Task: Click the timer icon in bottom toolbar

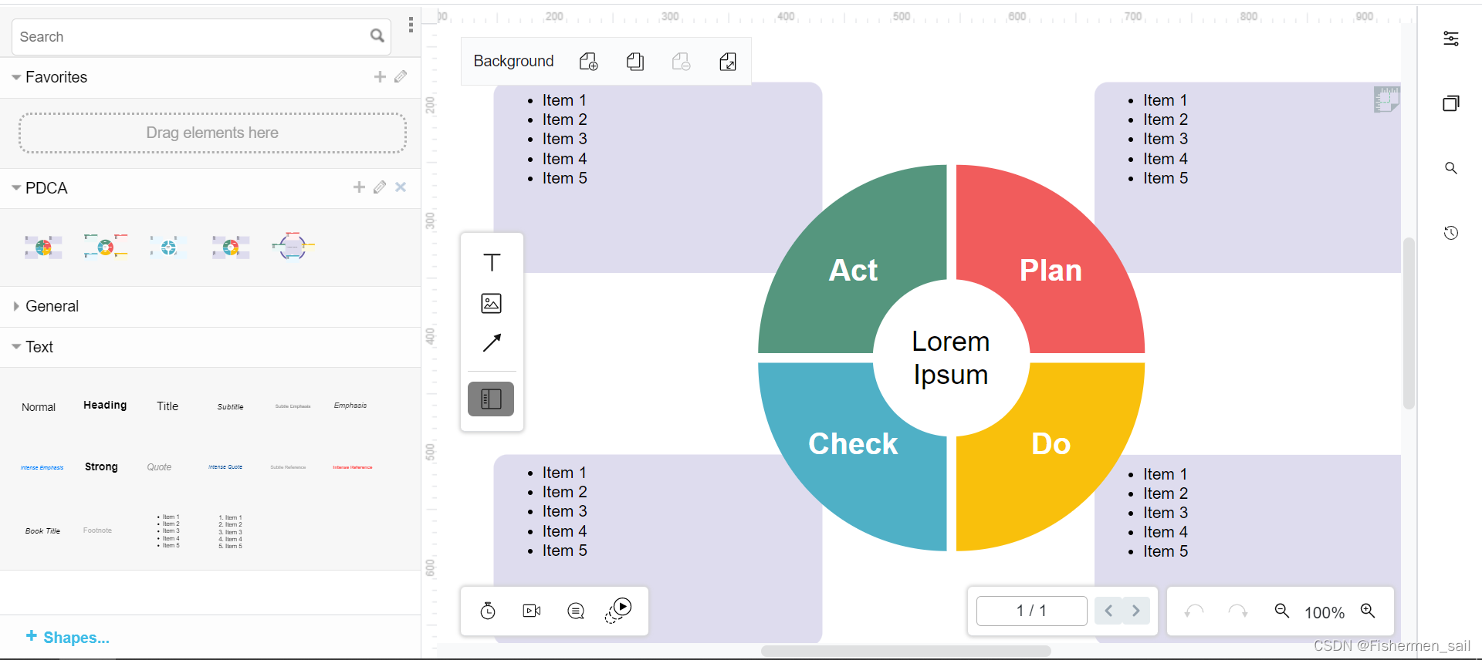Action: pos(488,611)
